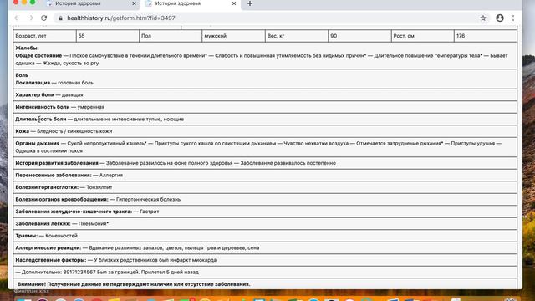The image size is (535, 301).
Task: Click the Органы дыхания label
Action: [37, 143]
